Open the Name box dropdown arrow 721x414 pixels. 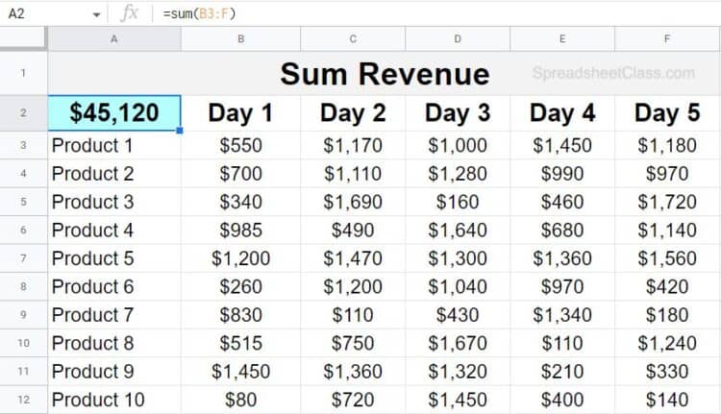96,14
